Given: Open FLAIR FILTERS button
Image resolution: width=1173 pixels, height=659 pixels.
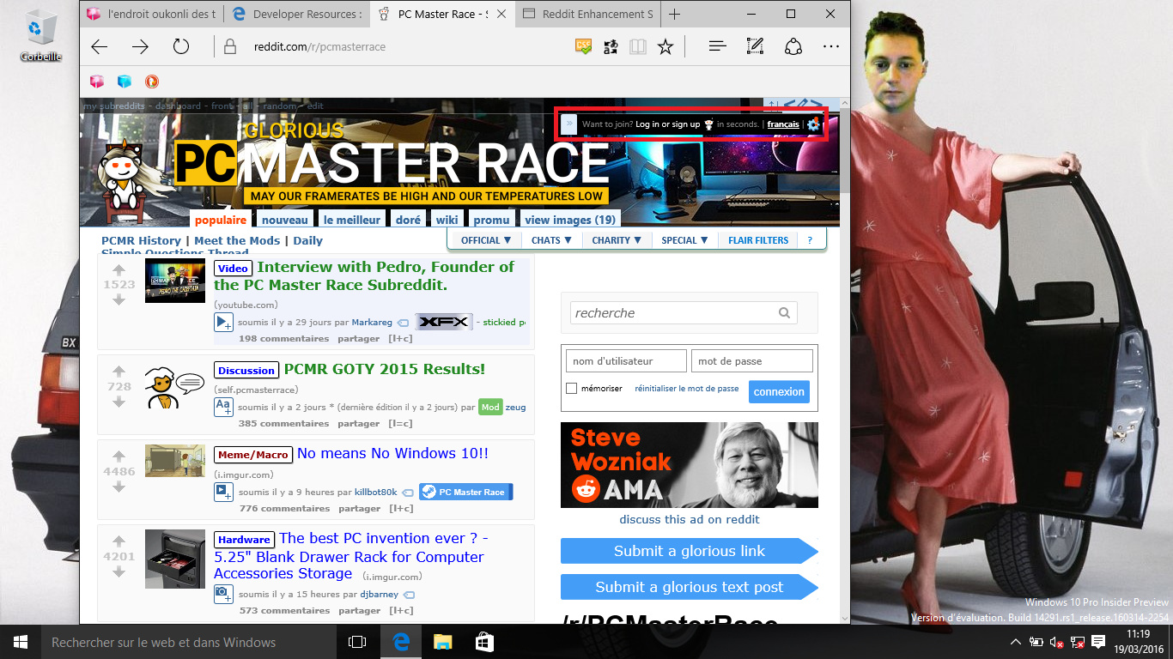Looking at the screenshot, I should [758, 240].
